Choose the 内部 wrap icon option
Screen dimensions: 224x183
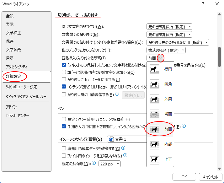(154, 144)
